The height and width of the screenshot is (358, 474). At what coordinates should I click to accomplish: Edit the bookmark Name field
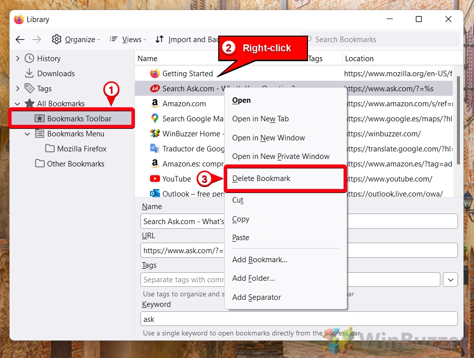tap(299, 221)
